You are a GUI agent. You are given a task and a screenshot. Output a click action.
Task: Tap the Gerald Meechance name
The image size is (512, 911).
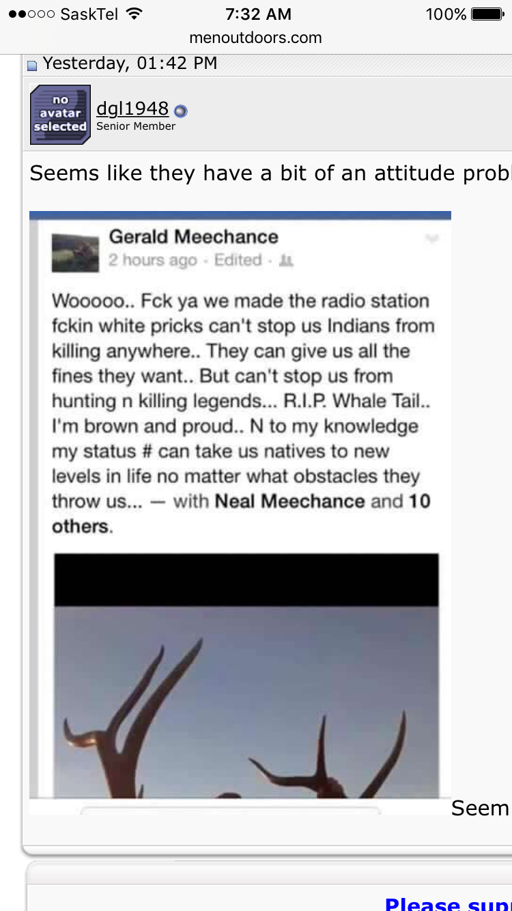coord(194,237)
